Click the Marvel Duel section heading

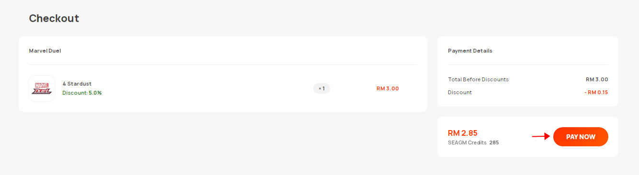tap(45, 51)
